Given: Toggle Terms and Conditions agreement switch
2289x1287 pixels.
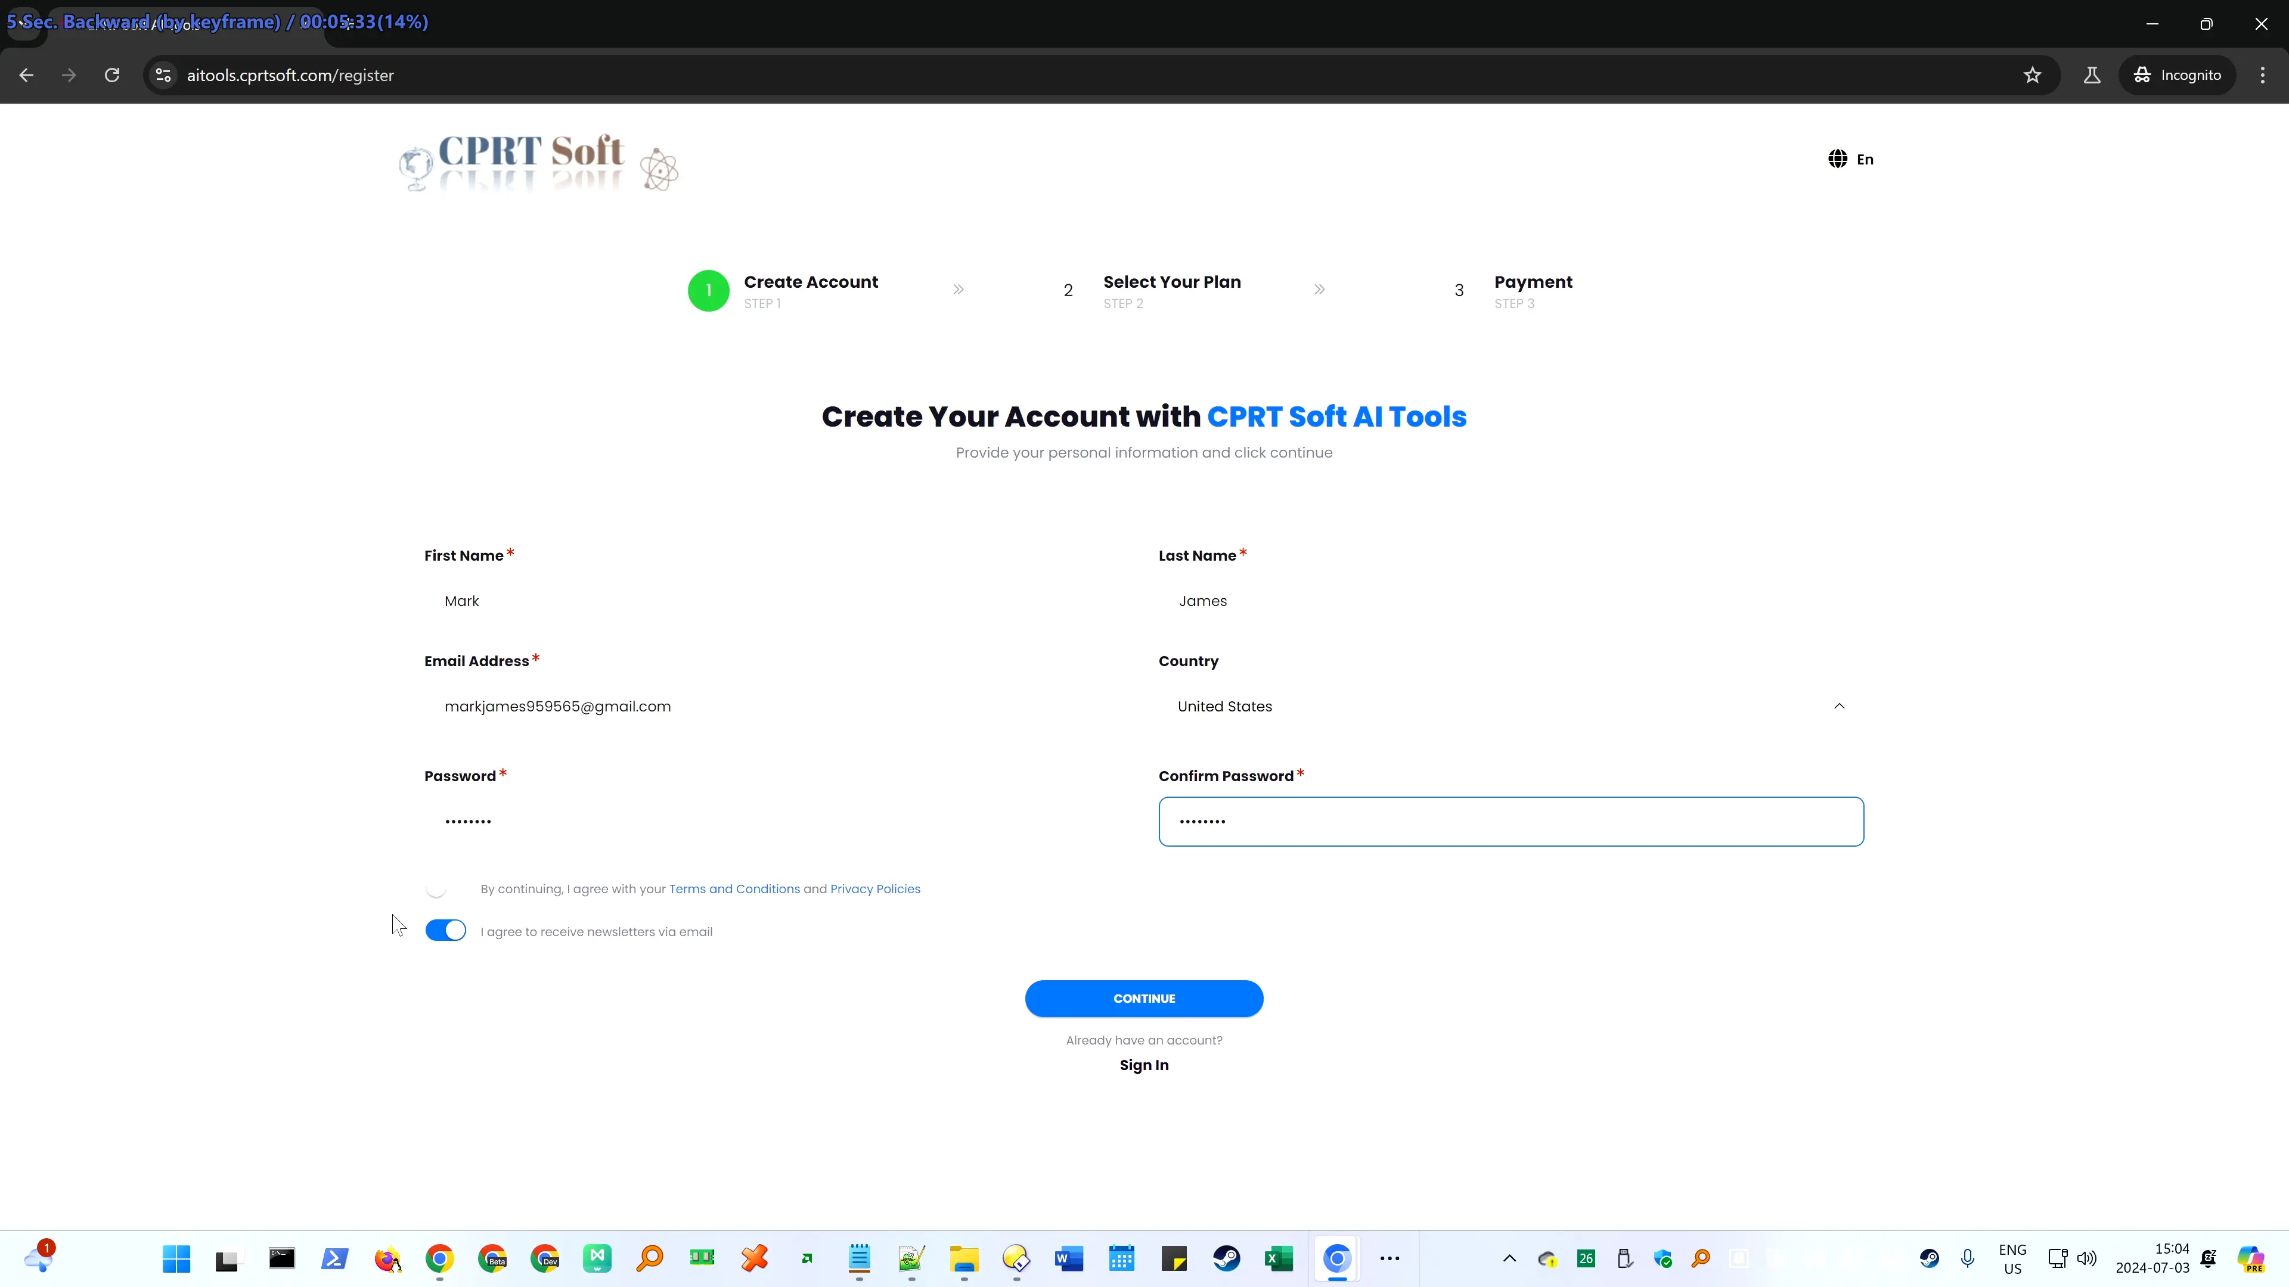Looking at the screenshot, I should 445,888.
